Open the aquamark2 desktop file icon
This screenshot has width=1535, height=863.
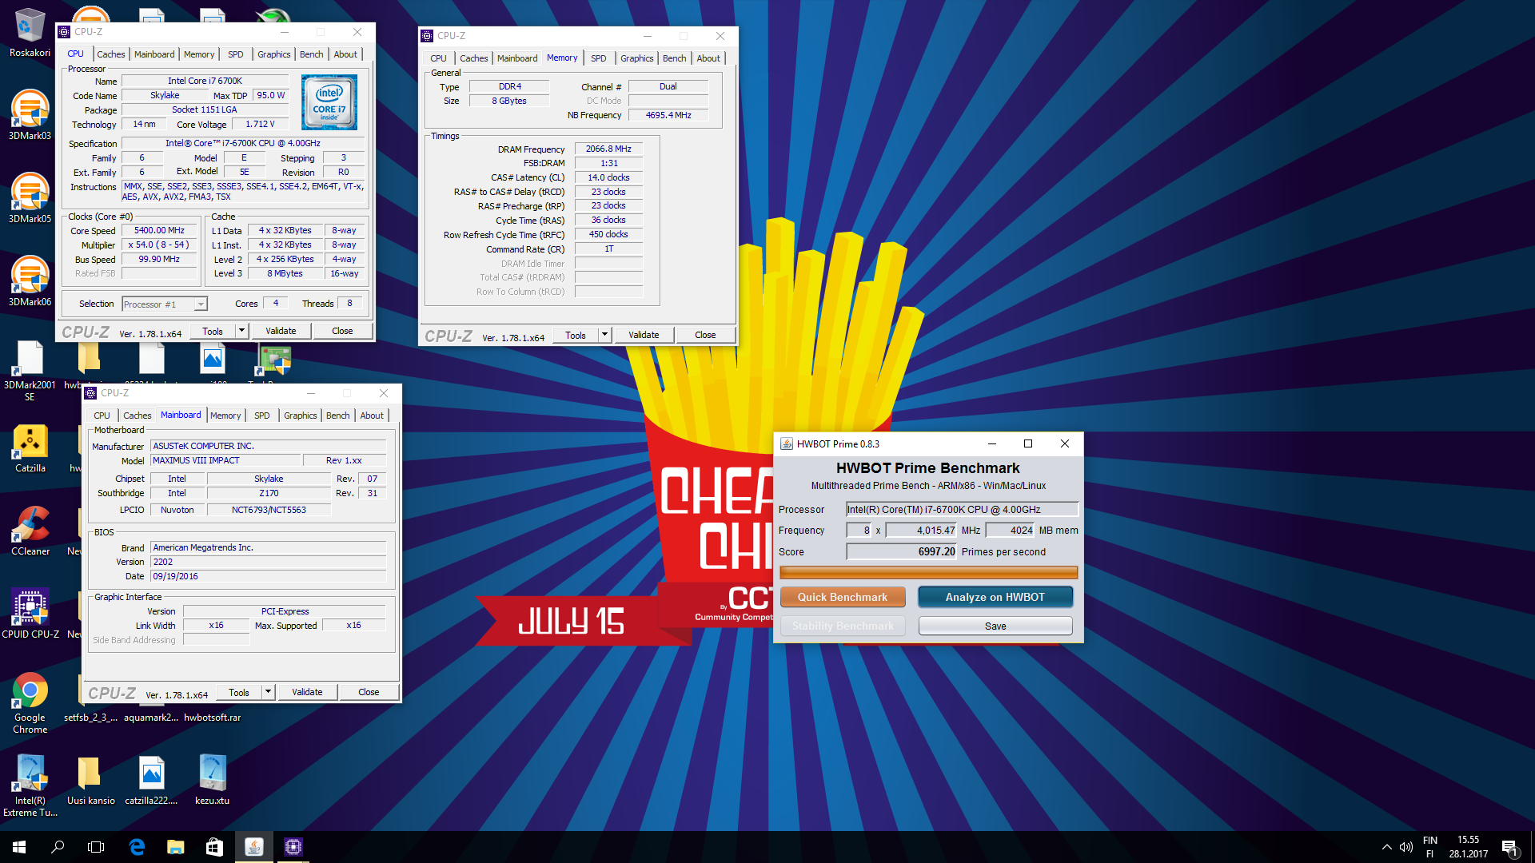[x=151, y=718]
